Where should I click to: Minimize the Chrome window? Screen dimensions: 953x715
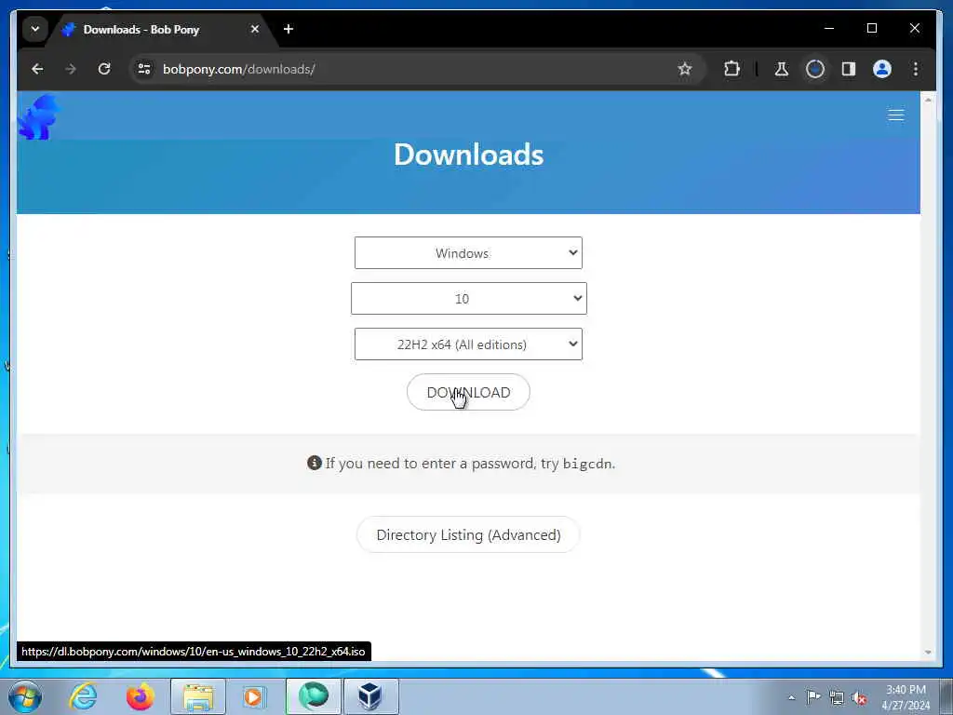click(x=829, y=29)
